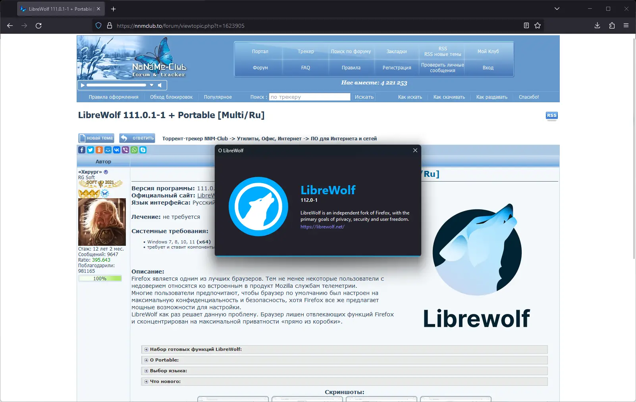Expand the 'Что нового' spoiler
The width and height of the screenshot is (636, 402).
tap(345, 381)
